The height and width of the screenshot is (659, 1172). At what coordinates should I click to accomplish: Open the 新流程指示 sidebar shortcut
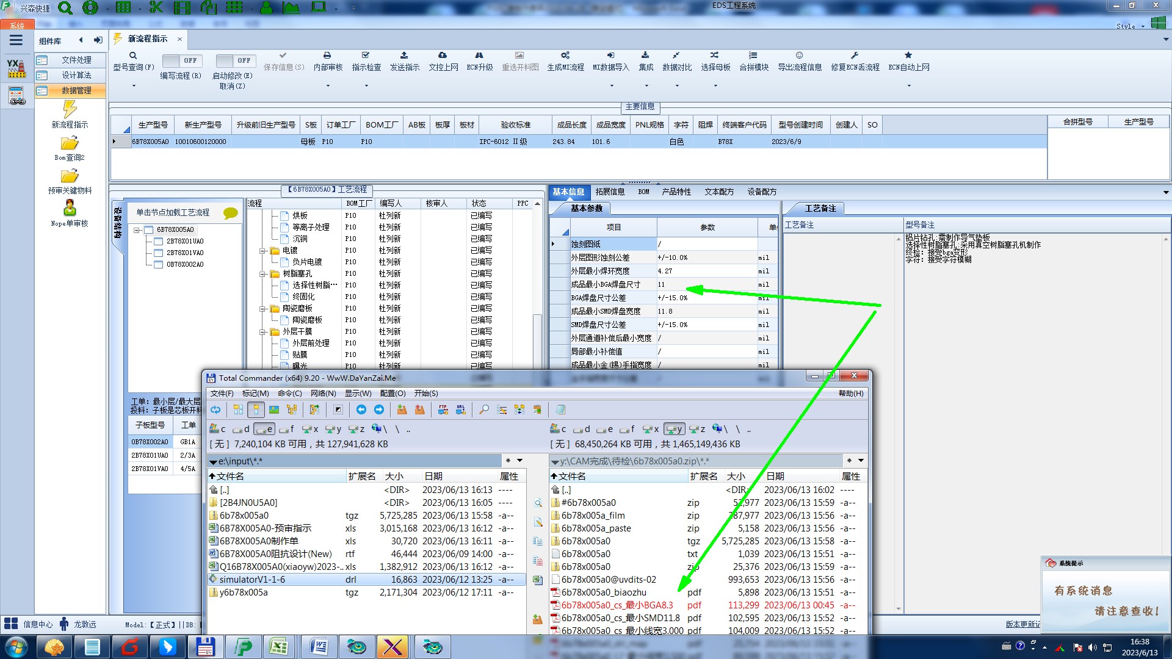(70, 113)
